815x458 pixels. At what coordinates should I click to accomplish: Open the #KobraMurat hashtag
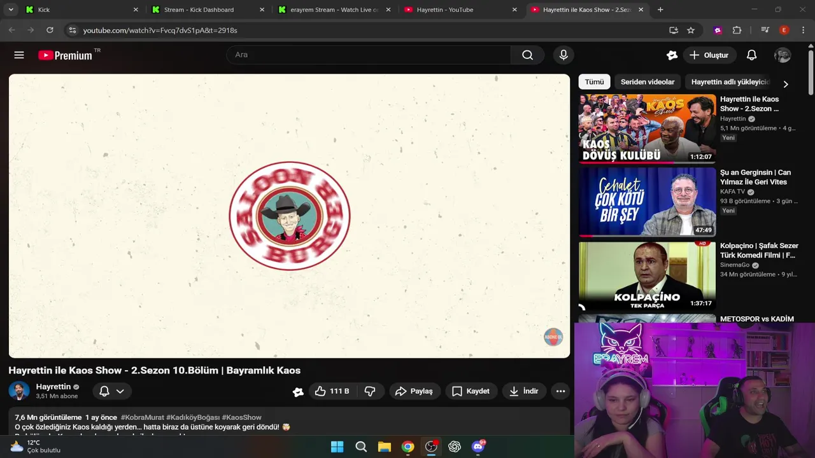(x=142, y=417)
